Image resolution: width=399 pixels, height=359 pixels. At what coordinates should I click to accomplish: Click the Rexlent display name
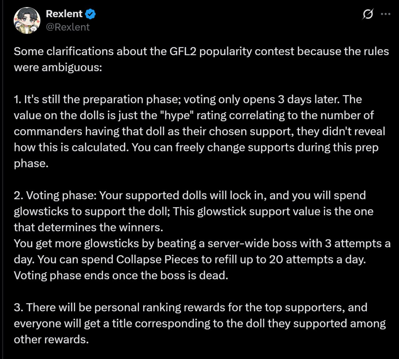click(64, 14)
